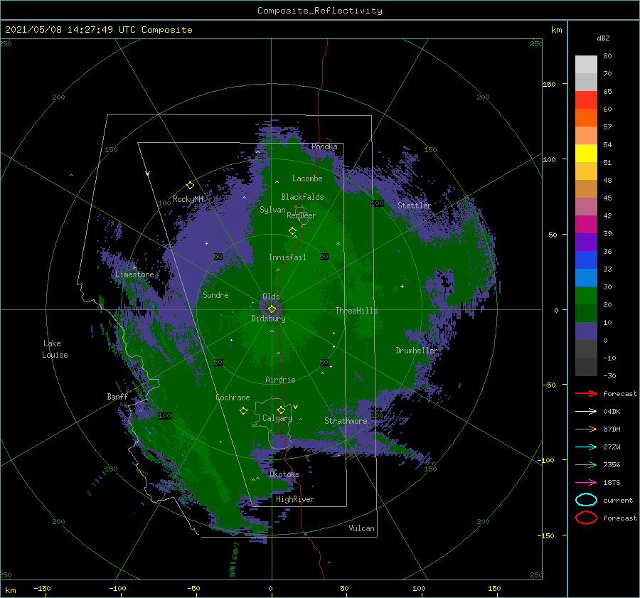Screen dimensions: 640x598
Task: Click the RedDeer city label
Action: click(302, 215)
